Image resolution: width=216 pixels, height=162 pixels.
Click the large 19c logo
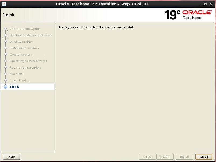172,15
